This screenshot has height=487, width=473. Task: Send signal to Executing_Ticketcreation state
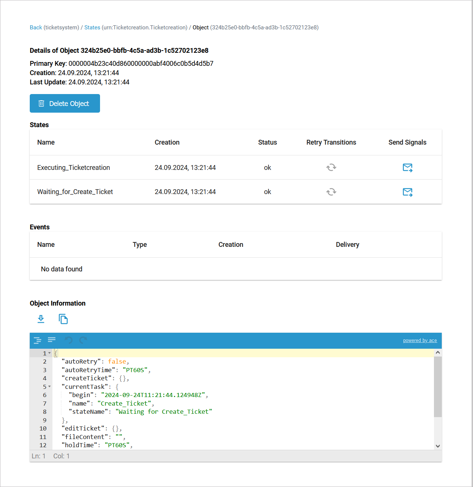408,168
